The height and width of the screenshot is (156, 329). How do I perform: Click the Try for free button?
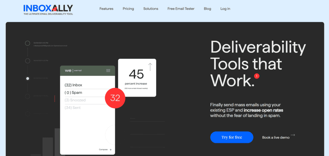(x=232, y=137)
